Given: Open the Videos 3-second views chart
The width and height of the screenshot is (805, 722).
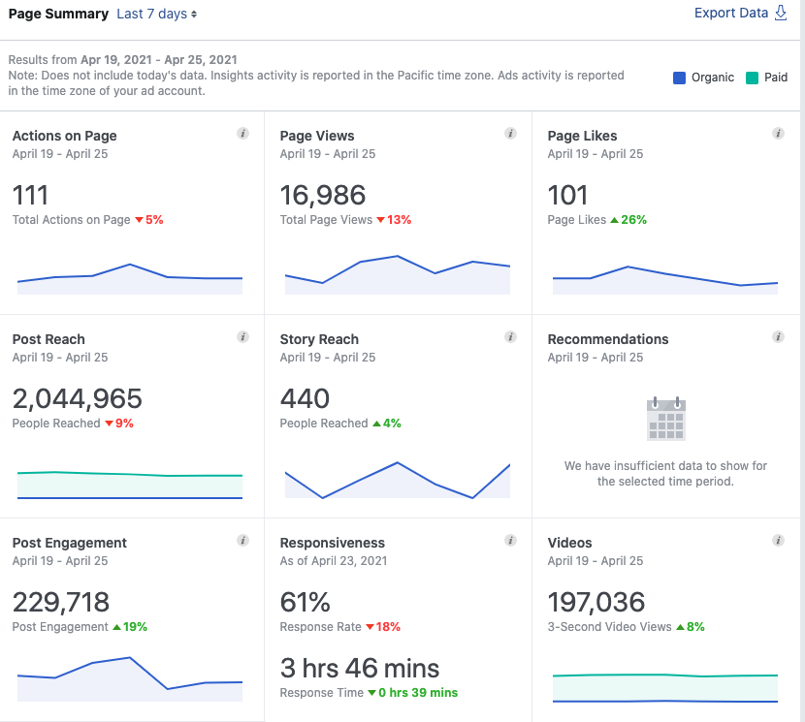Looking at the screenshot, I should (x=664, y=688).
